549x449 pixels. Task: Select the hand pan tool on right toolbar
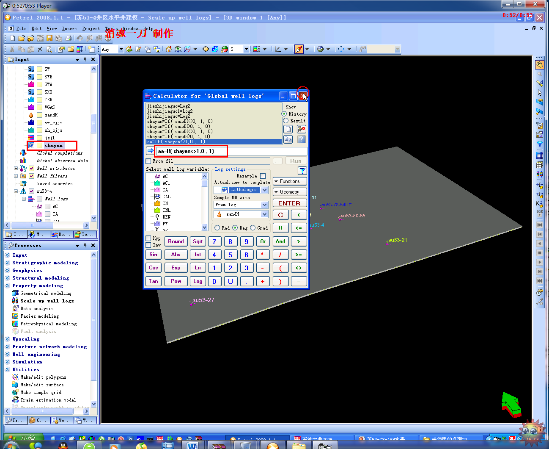539,65
